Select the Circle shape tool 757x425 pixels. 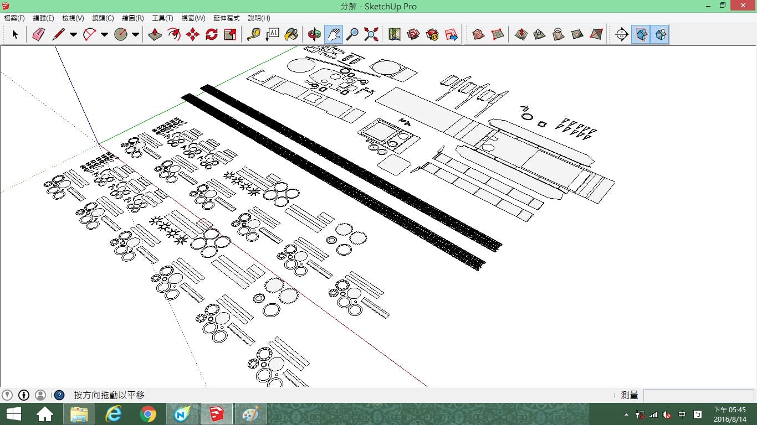pyautogui.click(x=121, y=34)
